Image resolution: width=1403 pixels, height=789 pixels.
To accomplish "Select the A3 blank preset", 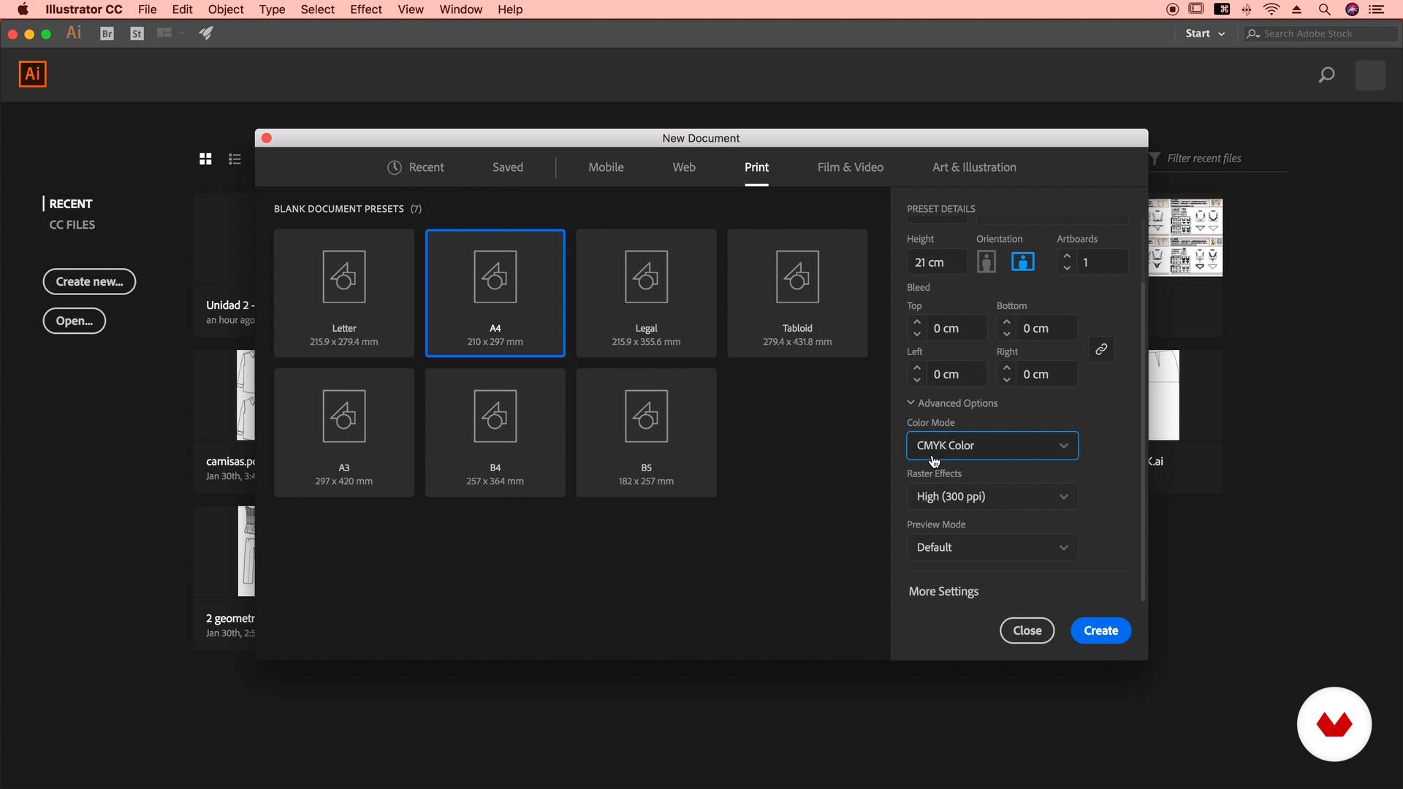I will [x=343, y=432].
